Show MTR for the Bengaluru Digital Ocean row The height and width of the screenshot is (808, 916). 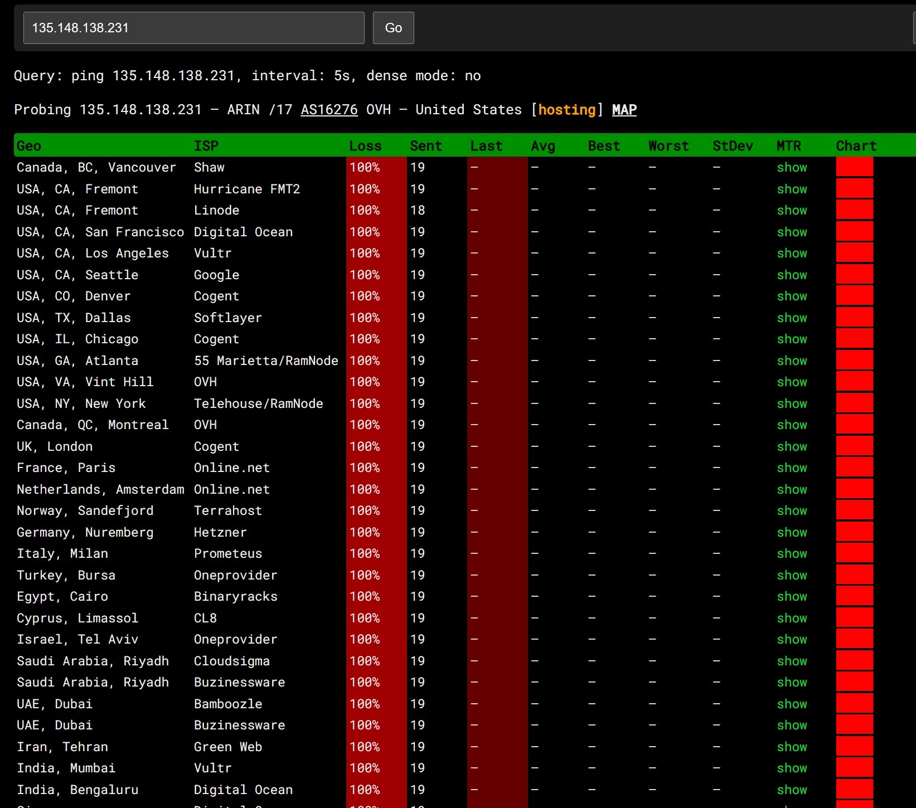(792, 790)
